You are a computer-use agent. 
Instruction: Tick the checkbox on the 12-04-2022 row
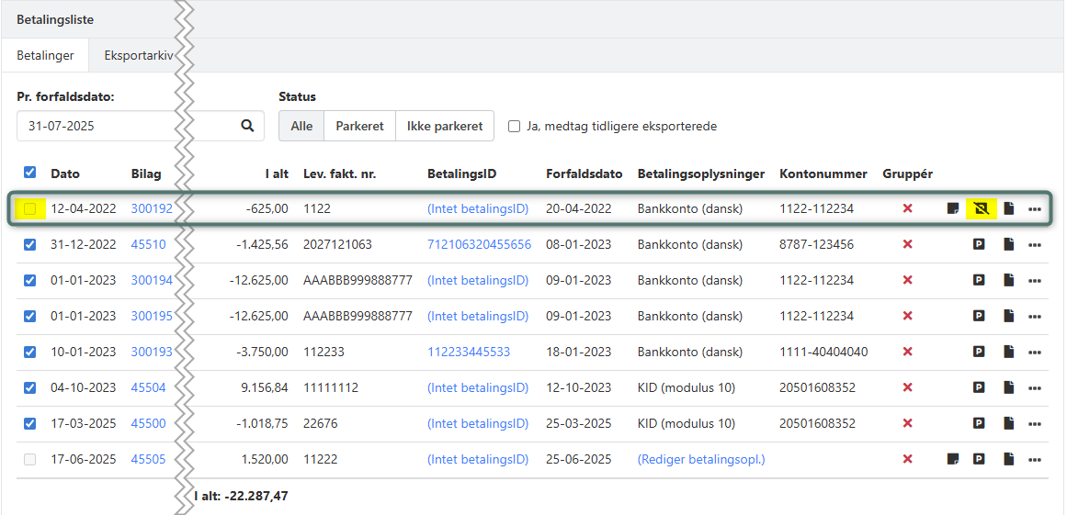tap(30, 208)
